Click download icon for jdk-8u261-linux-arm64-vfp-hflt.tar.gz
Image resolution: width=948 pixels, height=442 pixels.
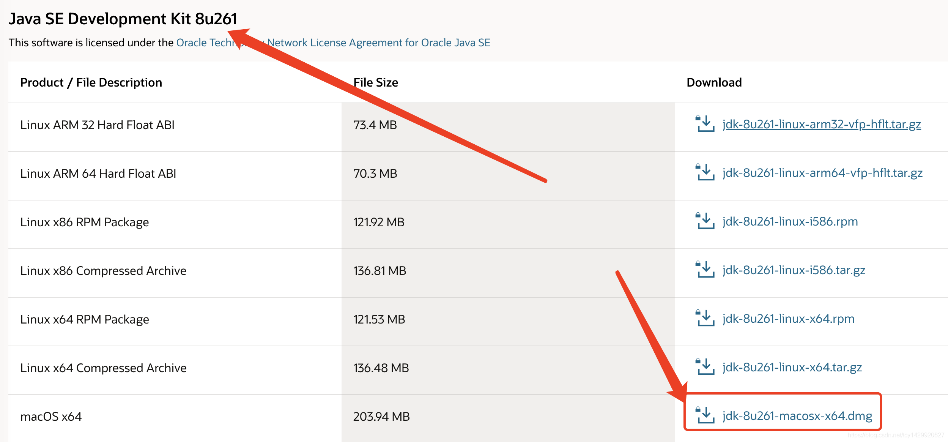click(705, 172)
